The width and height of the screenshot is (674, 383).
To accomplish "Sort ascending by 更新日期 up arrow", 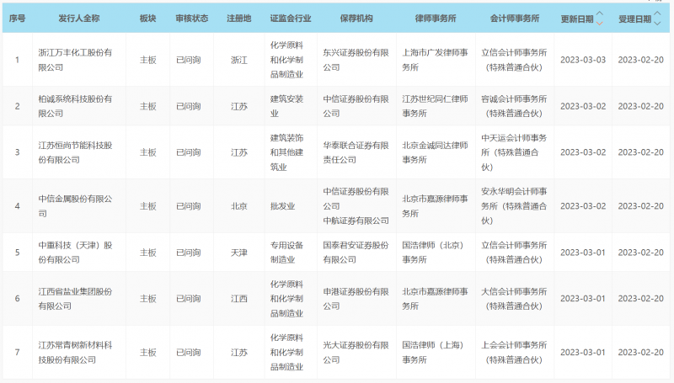I will (600, 13).
